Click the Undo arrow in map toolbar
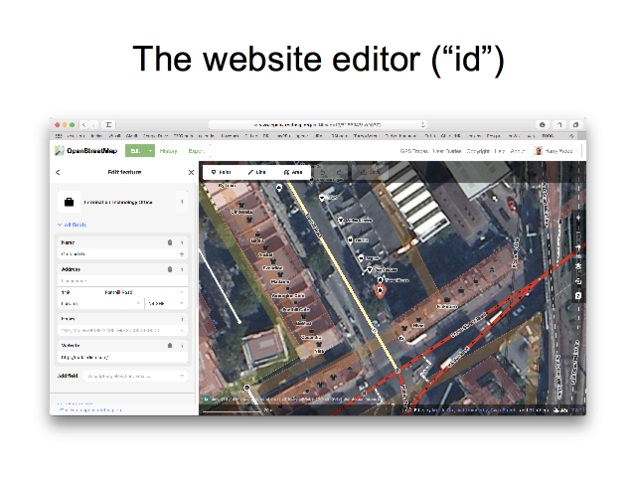Screen dimensions: 636x477 (323, 172)
